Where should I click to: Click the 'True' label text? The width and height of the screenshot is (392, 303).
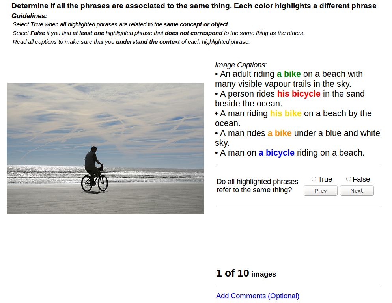(325, 179)
